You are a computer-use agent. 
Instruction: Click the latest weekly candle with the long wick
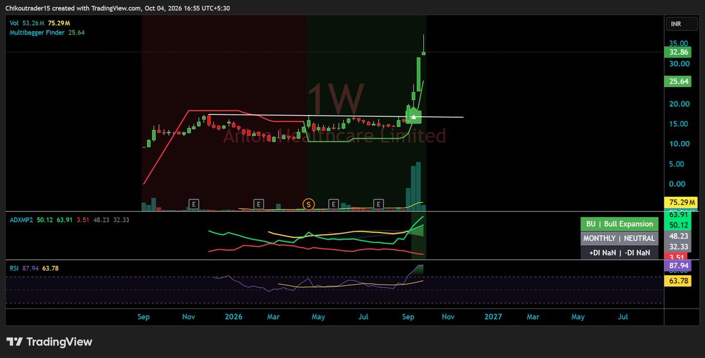(x=423, y=45)
